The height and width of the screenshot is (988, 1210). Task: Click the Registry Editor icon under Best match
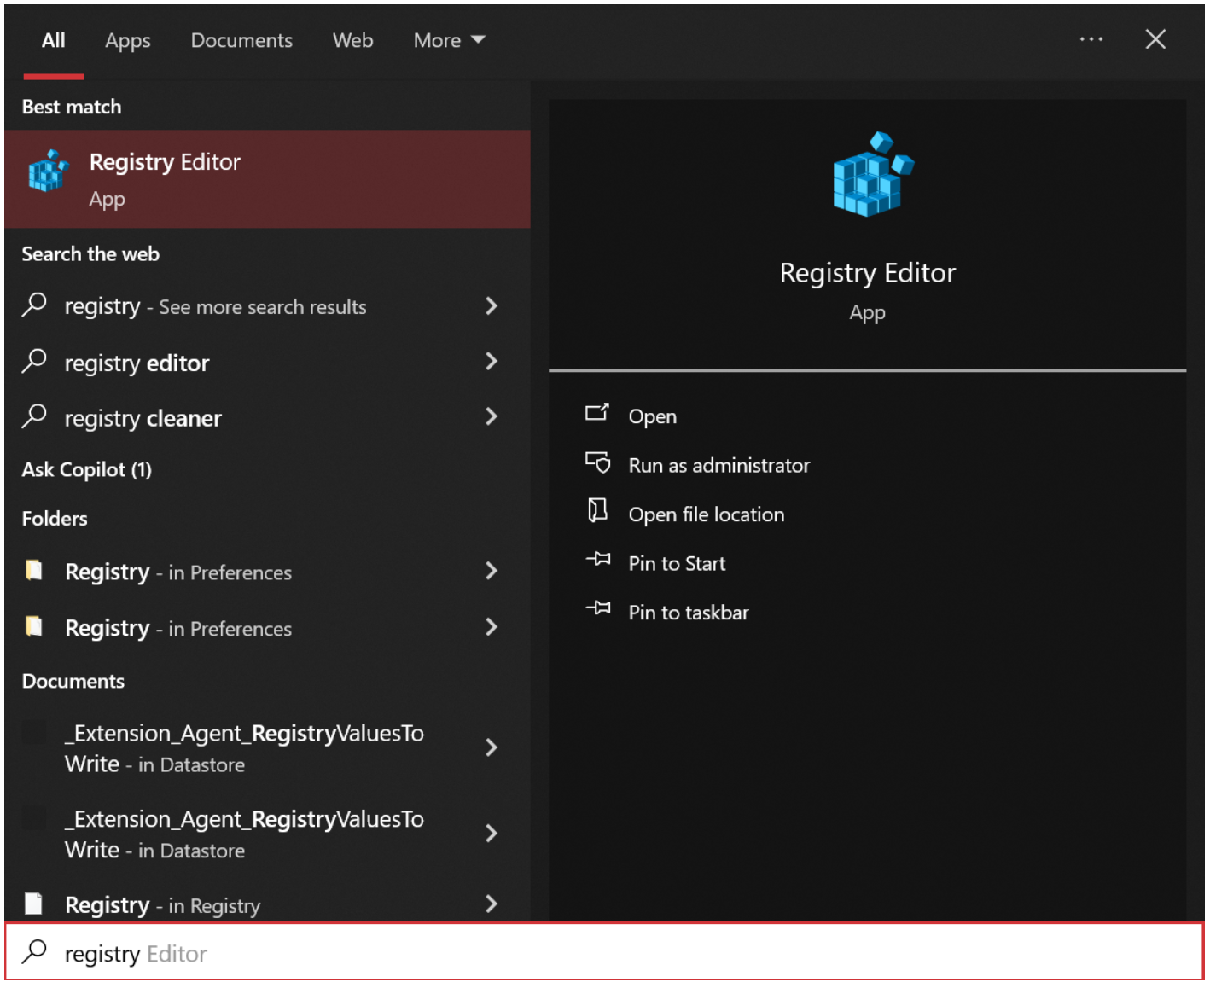(49, 171)
